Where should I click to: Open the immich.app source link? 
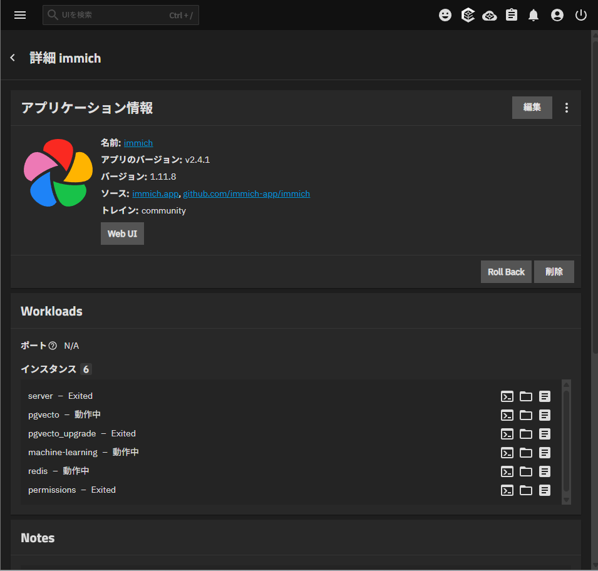click(x=155, y=193)
